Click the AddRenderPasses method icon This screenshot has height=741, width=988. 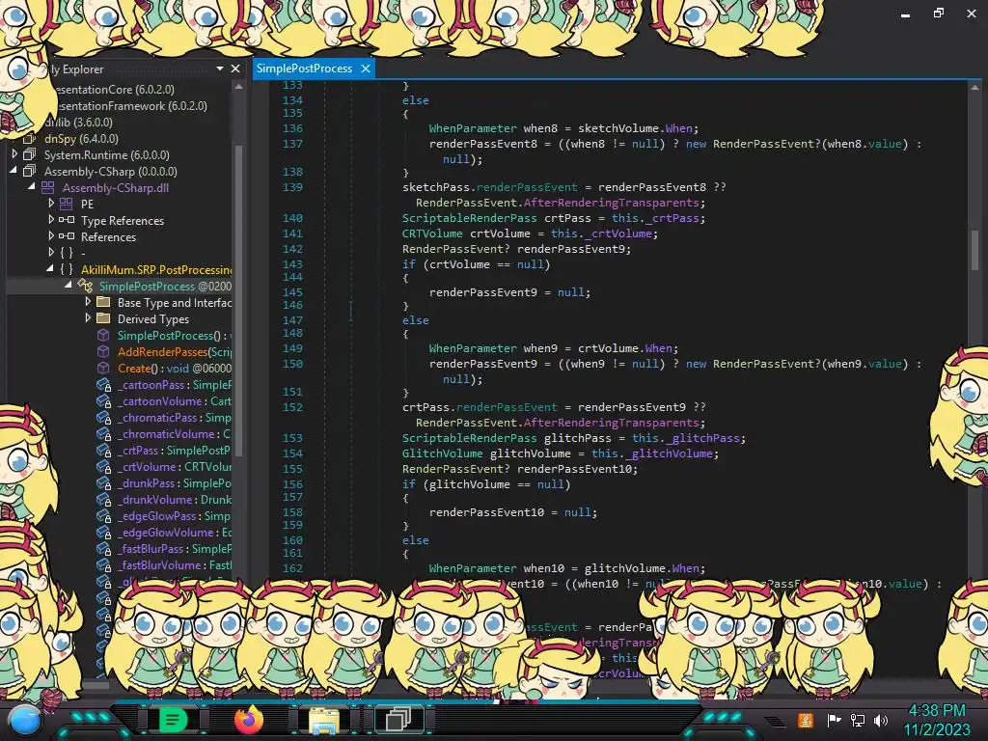click(103, 351)
